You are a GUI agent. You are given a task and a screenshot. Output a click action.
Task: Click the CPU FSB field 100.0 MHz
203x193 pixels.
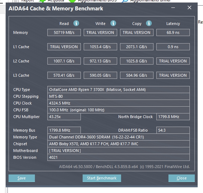tap(119, 110)
